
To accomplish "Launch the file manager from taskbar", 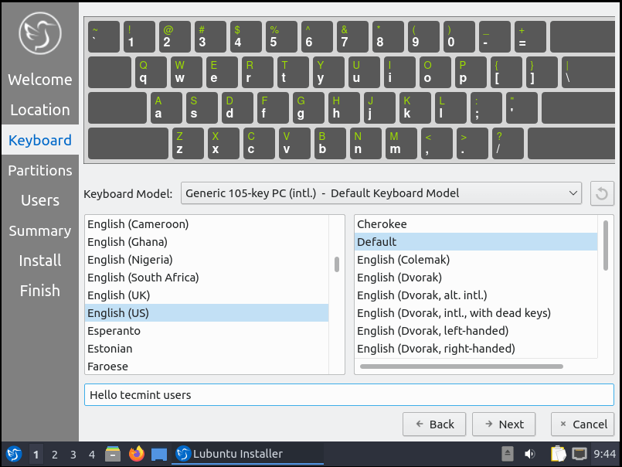I will 113,454.
